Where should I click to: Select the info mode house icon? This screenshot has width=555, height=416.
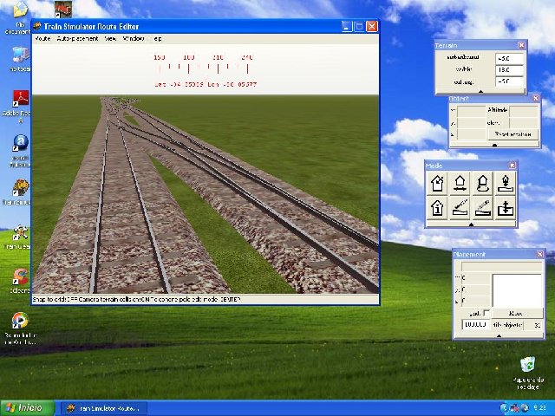(438, 208)
